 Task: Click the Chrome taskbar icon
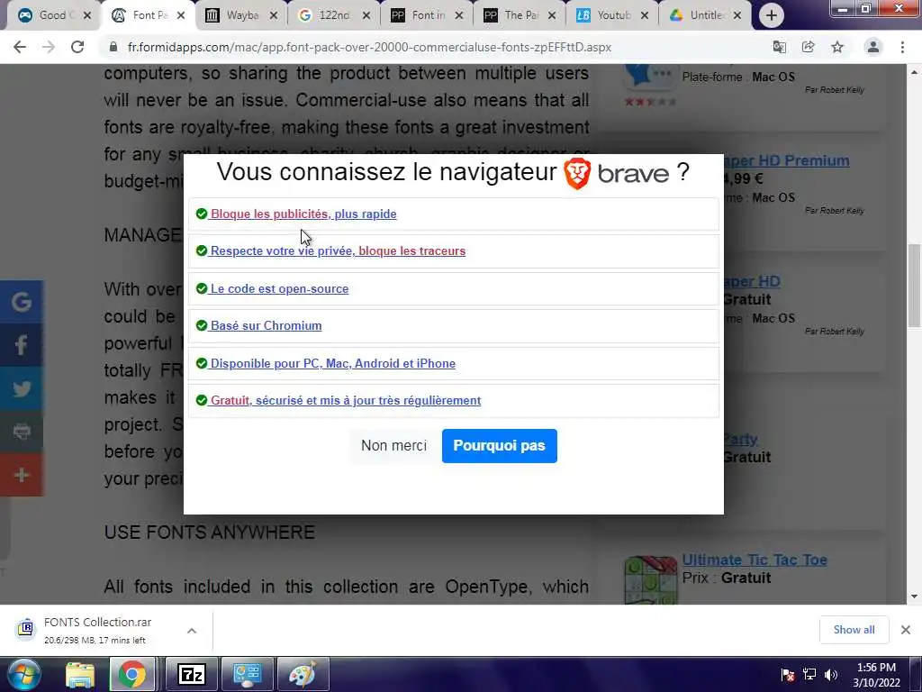pos(132,674)
